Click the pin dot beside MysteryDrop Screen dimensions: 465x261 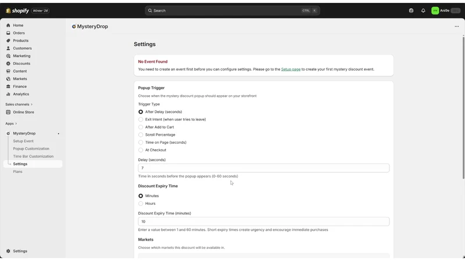pos(59,134)
